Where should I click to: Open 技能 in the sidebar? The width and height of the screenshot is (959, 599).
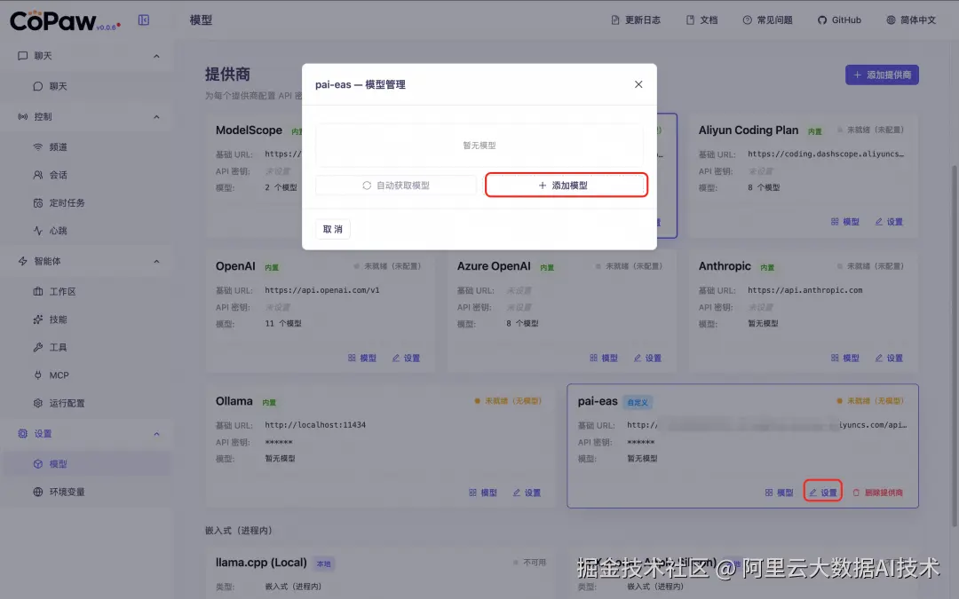(x=88, y=319)
